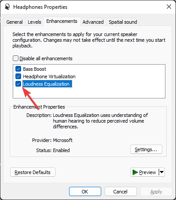Uncheck the Bass Boost checkbox
The width and height of the screenshot is (176, 200).
18,69
